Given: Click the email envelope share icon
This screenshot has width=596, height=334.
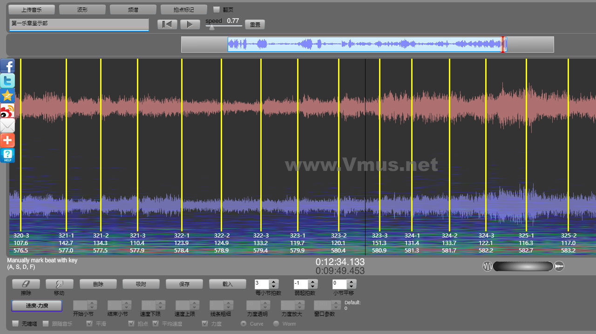Looking at the screenshot, I should [x=7, y=126].
